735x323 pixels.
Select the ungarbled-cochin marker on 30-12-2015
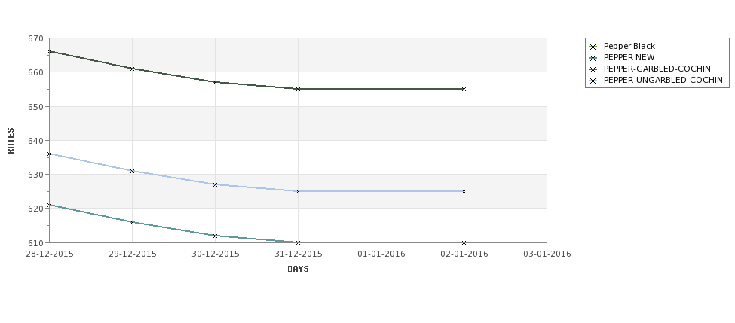(215, 185)
